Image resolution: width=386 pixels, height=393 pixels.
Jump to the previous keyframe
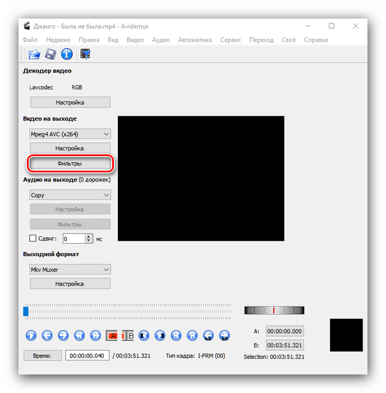coord(80,335)
